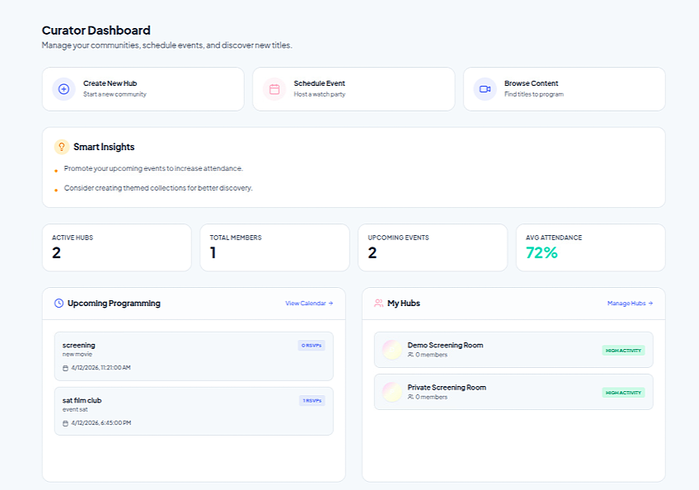Click the 0 RSVPs badge on screening
Image resolution: width=699 pixels, height=490 pixels.
(312, 346)
